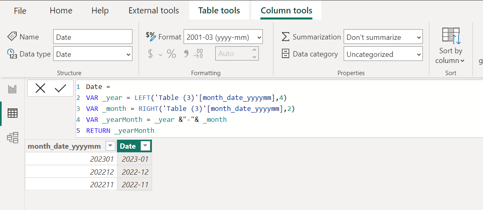Switch to the Table tools tab
483x210 pixels.
219,11
